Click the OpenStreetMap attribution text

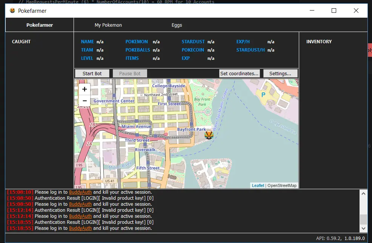coord(282,185)
